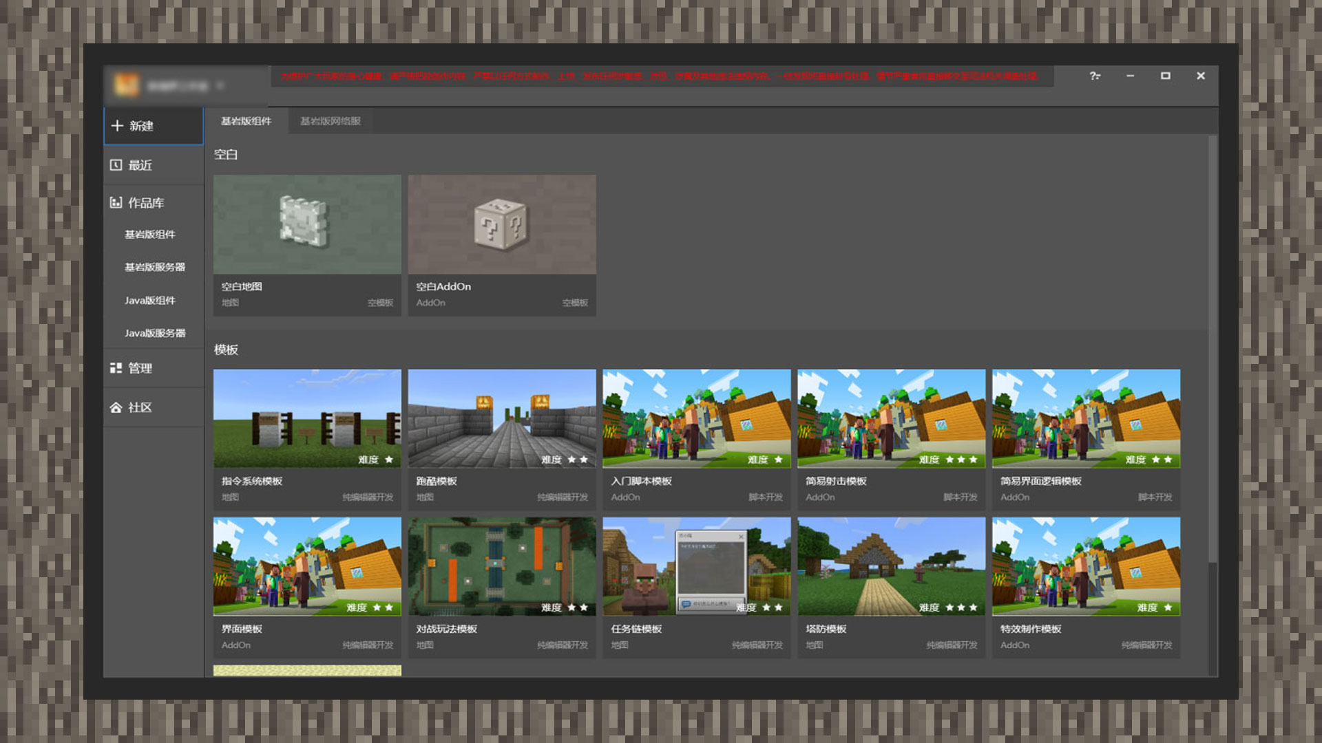Click the 界面模板 label
Image resolution: width=1322 pixels, height=743 pixels.
pos(242,629)
